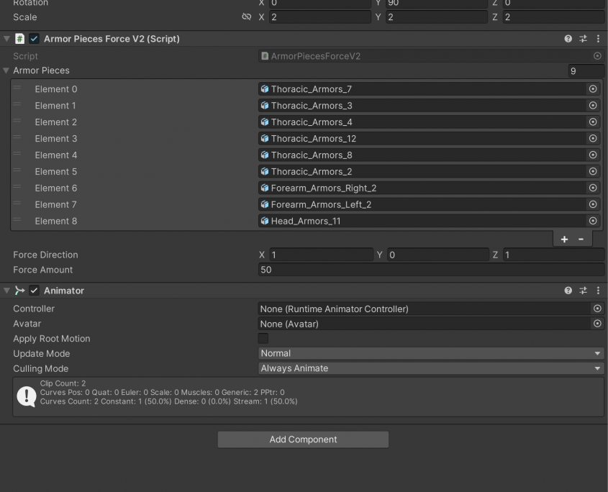Click help icon of Armor Pieces Force script
The image size is (608, 492).
tap(569, 39)
